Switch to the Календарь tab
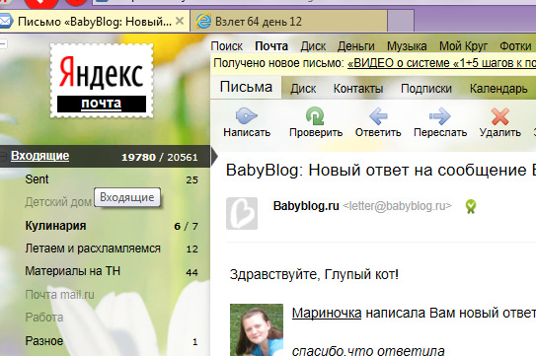The image size is (536, 356). [498, 89]
